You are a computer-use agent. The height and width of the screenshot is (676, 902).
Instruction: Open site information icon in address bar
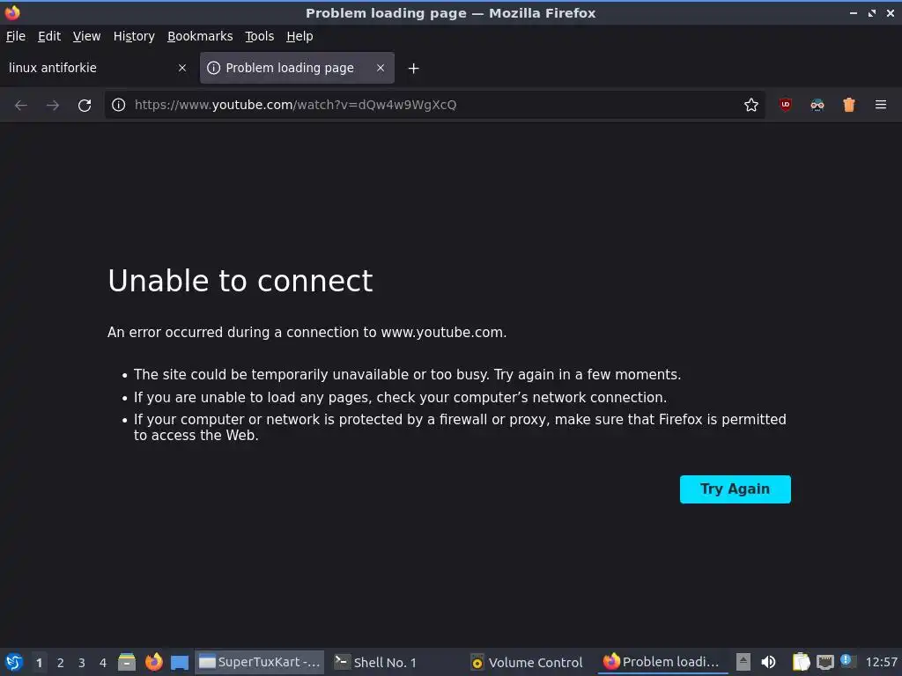pyautogui.click(x=119, y=105)
